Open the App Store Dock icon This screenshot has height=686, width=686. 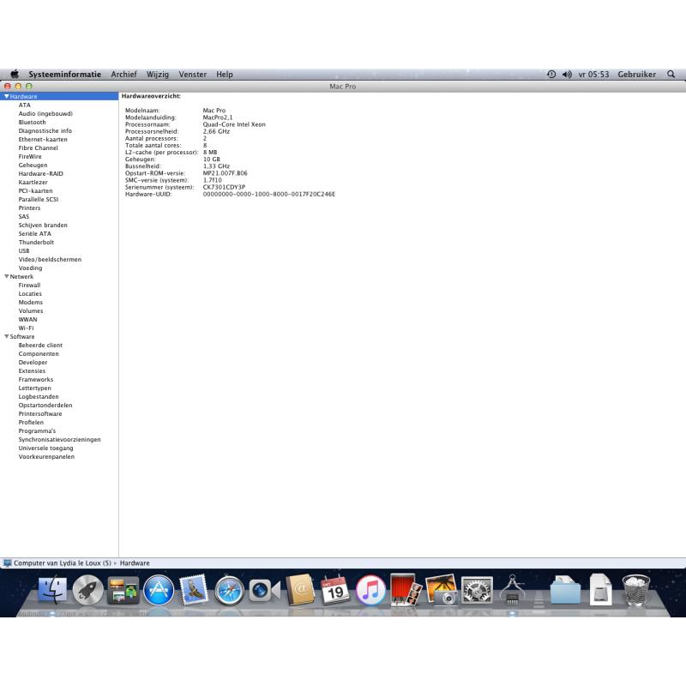coord(159,590)
